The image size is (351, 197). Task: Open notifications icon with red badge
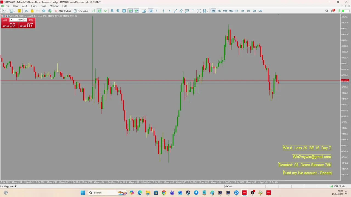click(x=333, y=11)
